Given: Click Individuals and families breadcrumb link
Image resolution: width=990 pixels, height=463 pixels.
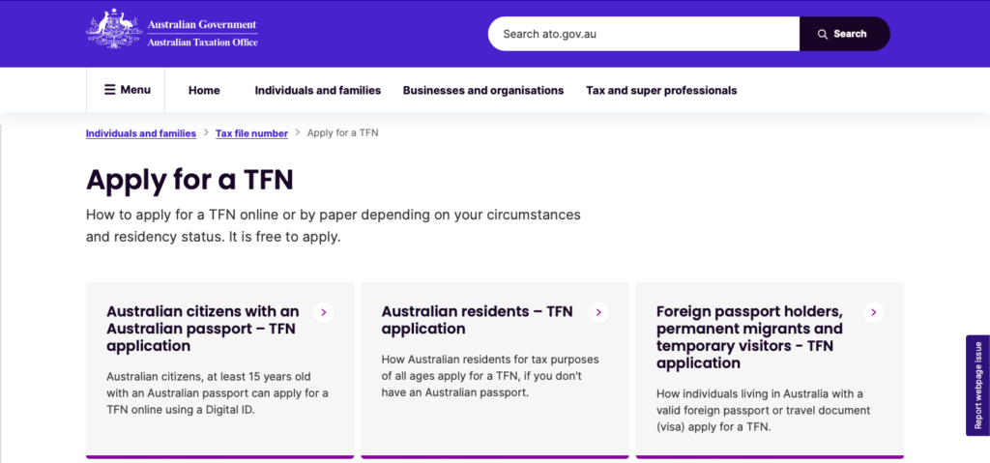Looking at the screenshot, I should (x=141, y=133).
